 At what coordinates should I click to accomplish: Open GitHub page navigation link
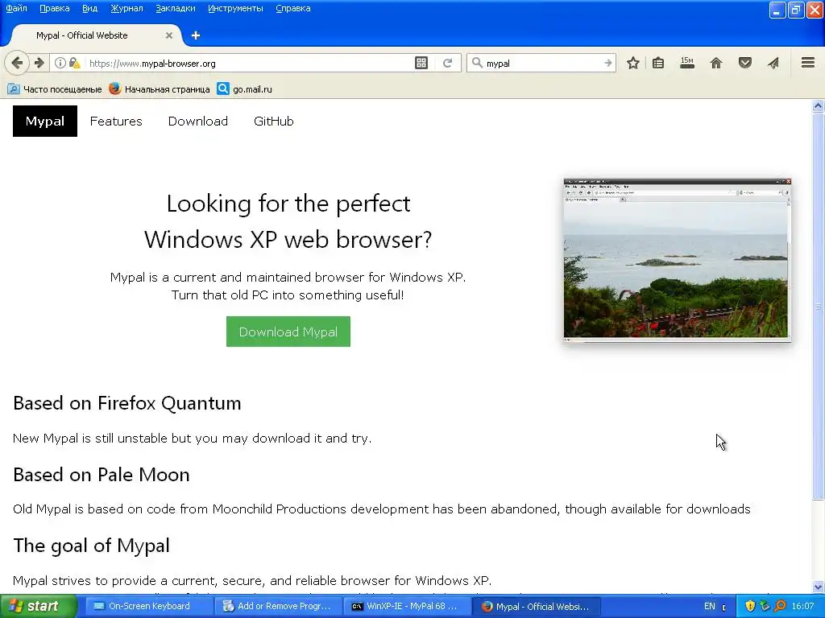[274, 121]
